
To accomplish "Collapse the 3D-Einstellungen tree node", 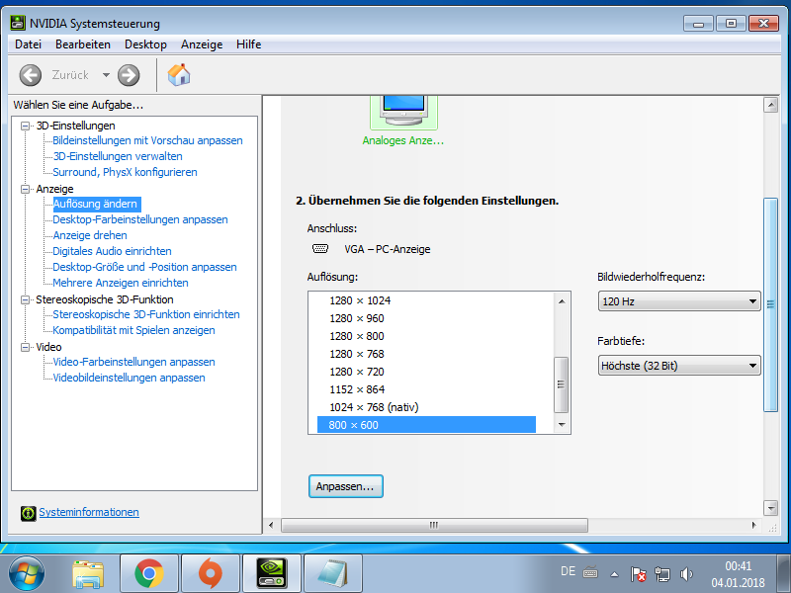I will (25, 127).
